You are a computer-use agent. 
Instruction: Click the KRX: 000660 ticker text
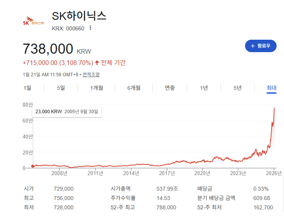(68, 28)
